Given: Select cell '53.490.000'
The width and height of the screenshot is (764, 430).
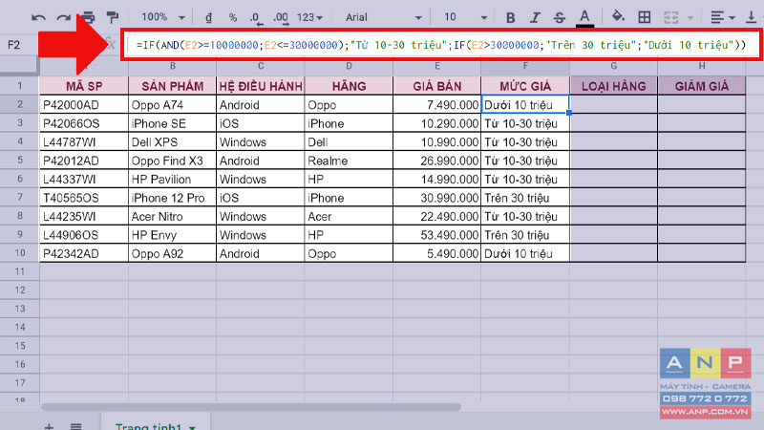Looking at the screenshot, I should coord(437,234).
